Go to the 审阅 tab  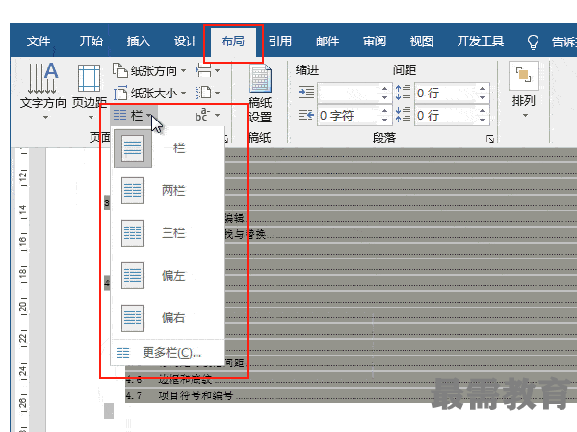coord(375,40)
